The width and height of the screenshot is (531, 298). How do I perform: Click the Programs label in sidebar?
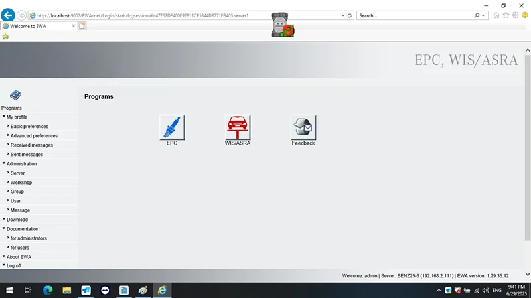pyautogui.click(x=11, y=108)
